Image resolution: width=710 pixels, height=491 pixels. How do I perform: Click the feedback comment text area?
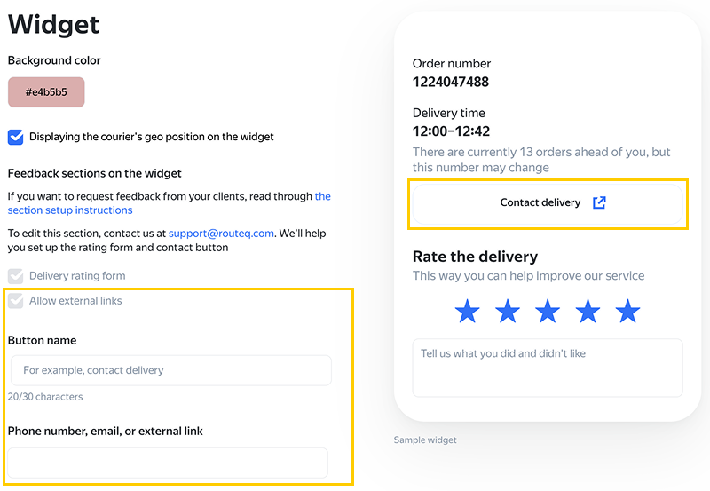pos(548,367)
